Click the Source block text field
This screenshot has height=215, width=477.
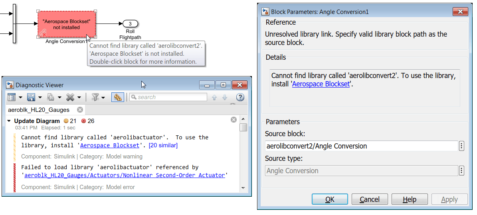pyautogui.click(x=361, y=146)
